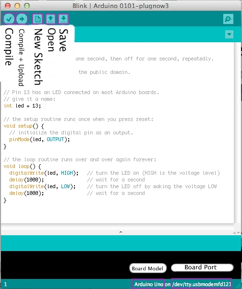Click the 'void setup() {' line

(24, 126)
